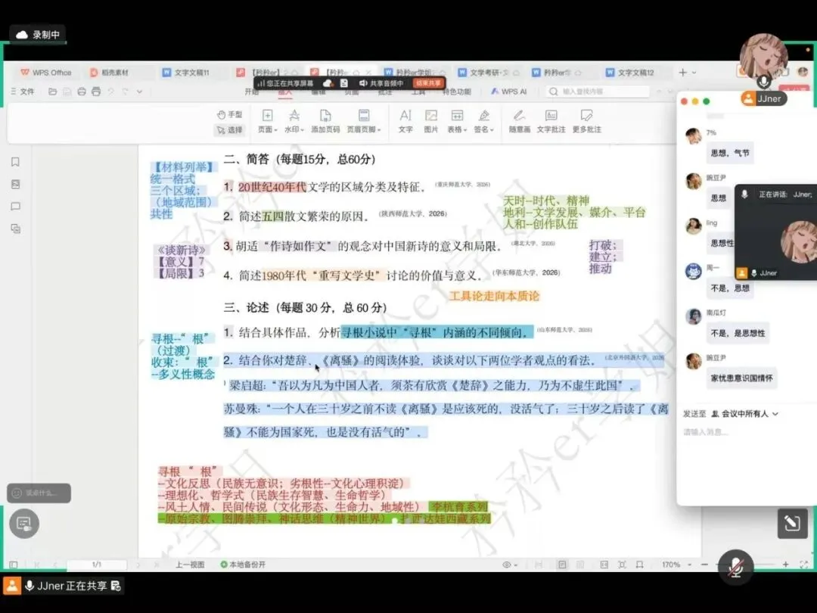Click chat message 不是，是思想性
This screenshot has width=817, height=613.
click(738, 333)
